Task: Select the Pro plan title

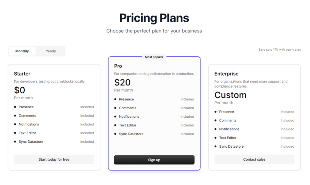Action: tap(118, 66)
